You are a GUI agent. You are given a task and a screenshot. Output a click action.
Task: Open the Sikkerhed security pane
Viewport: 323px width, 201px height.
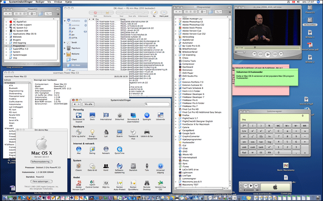[120, 115]
